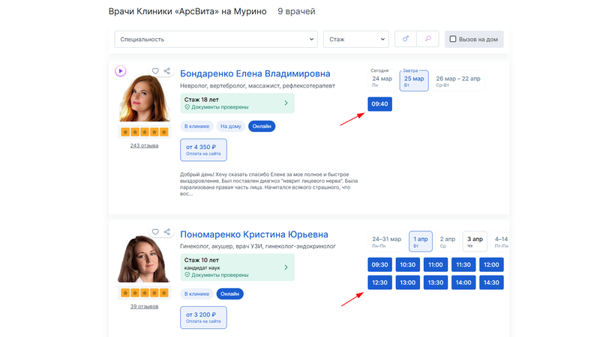Select '1 апр' date for Ponomarenko

(421, 241)
